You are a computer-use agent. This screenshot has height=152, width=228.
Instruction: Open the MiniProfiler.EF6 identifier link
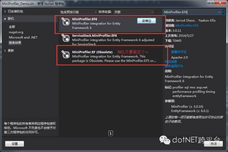[x=187, y=26]
